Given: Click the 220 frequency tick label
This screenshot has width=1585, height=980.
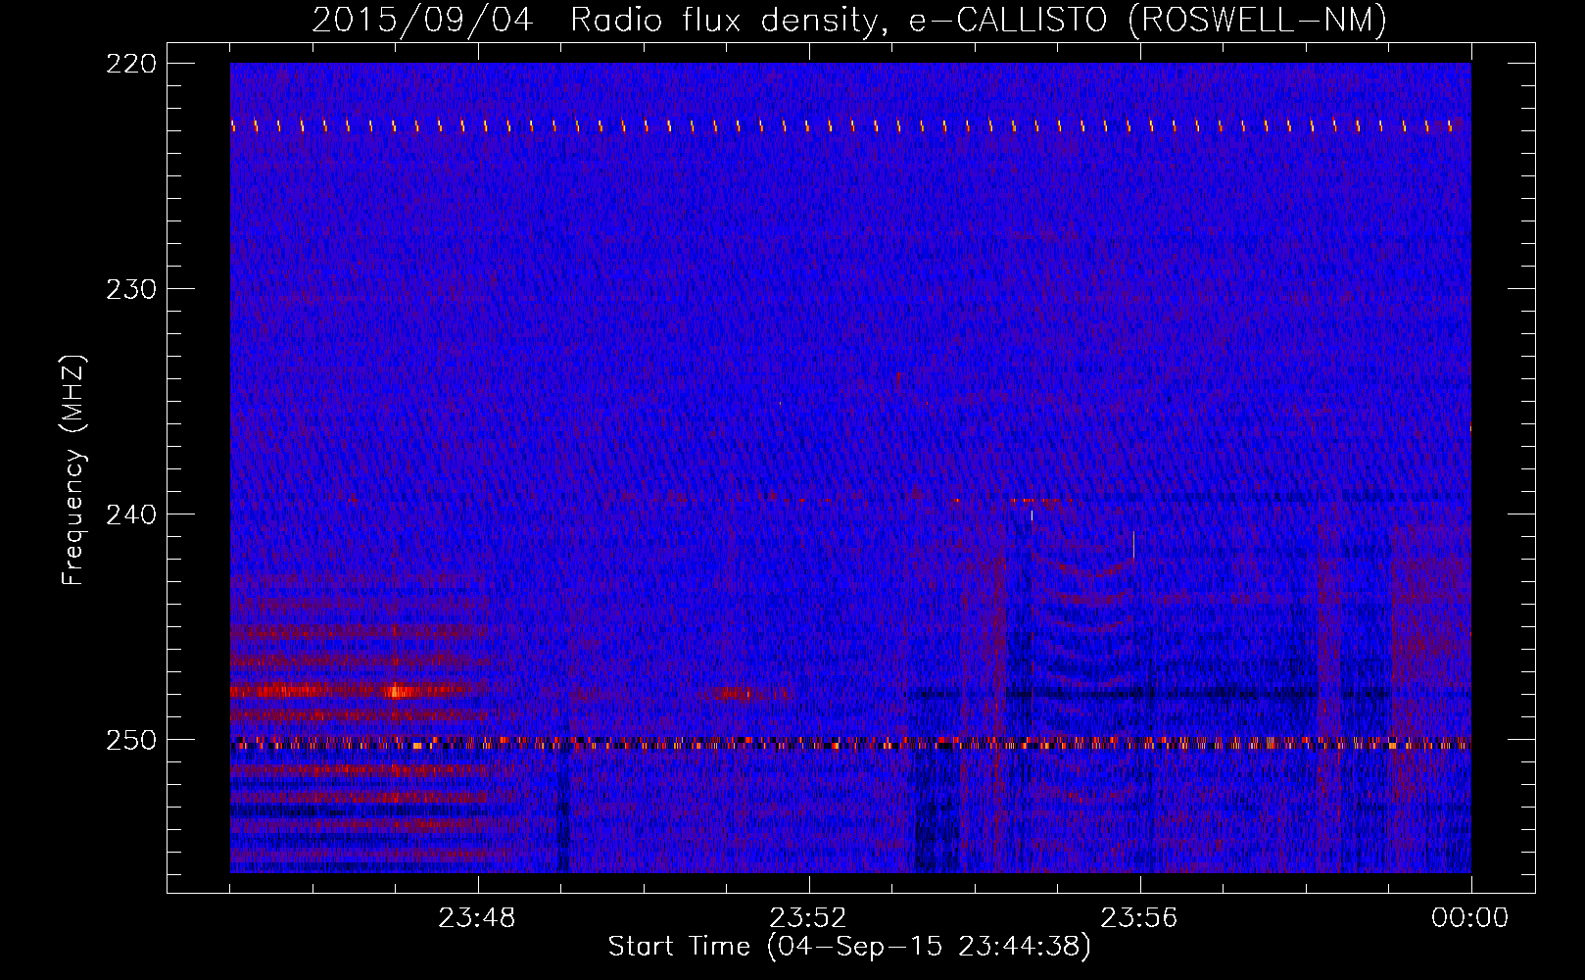Looking at the screenshot, I should (x=130, y=64).
